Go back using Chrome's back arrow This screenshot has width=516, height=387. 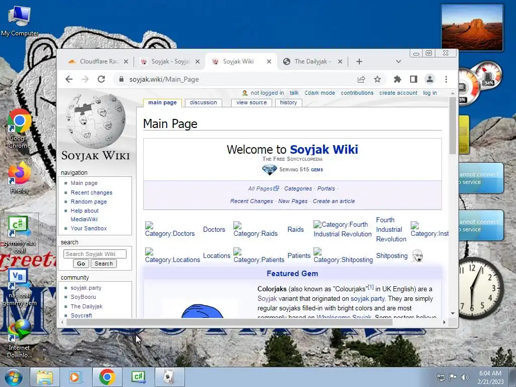click(69, 79)
